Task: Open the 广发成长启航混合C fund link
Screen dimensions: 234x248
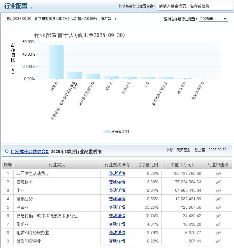Action: [30, 152]
